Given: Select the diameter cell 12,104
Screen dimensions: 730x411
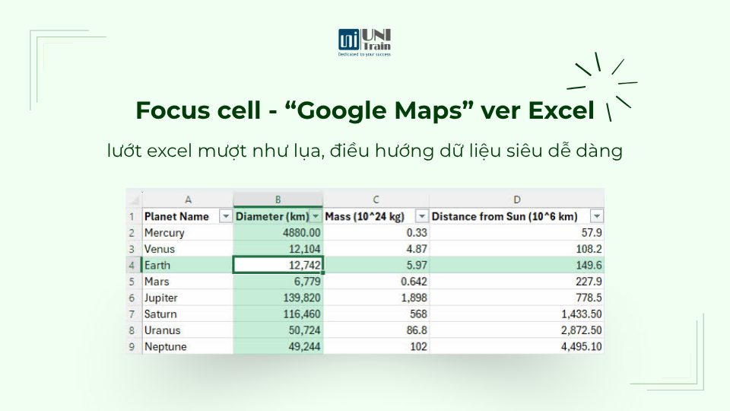Looking at the screenshot, I should click(278, 249).
